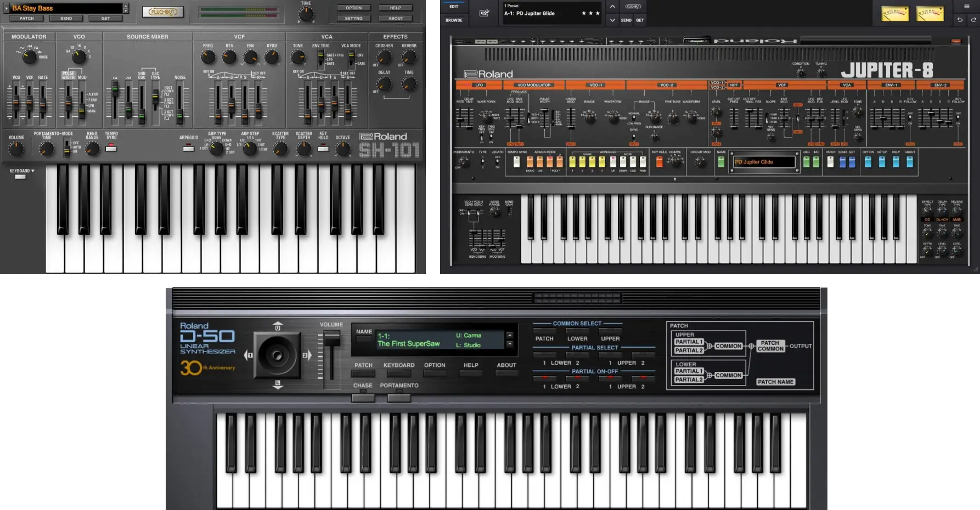Image resolution: width=980 pixels, height=510 pixels.
Task: Step to previous SH-101 patch with up arrow
Action: tap(126, 5)
